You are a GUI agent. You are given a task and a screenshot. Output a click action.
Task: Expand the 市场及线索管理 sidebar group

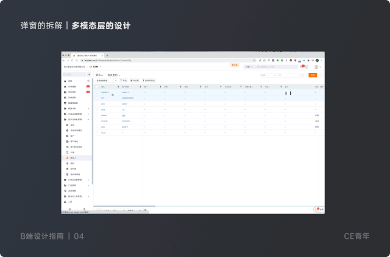coord(77,114)
